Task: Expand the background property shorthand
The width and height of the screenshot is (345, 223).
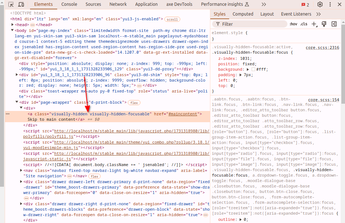Action: point(248,69)
